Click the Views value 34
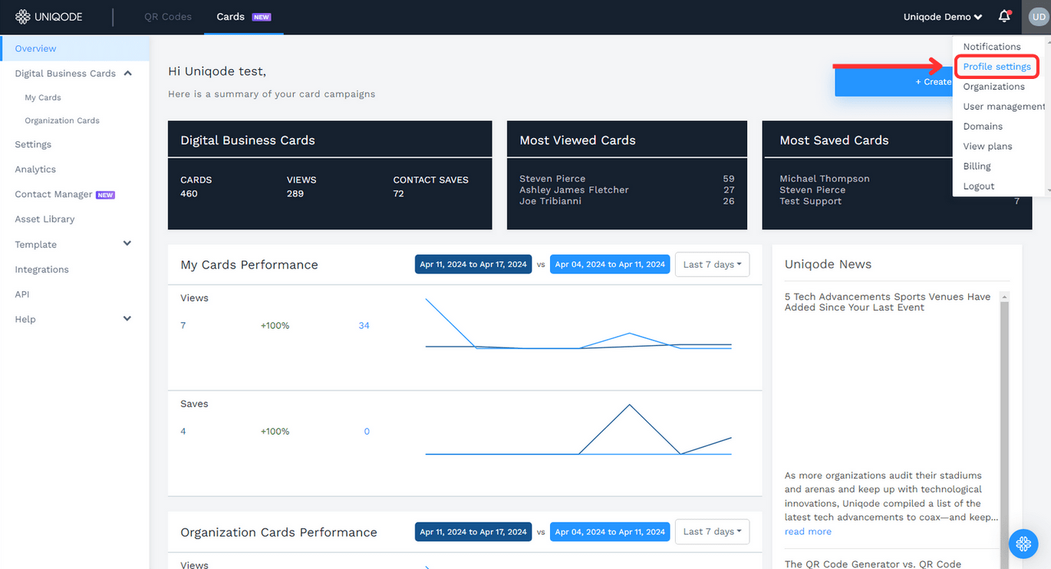 (x=364, y=326)
